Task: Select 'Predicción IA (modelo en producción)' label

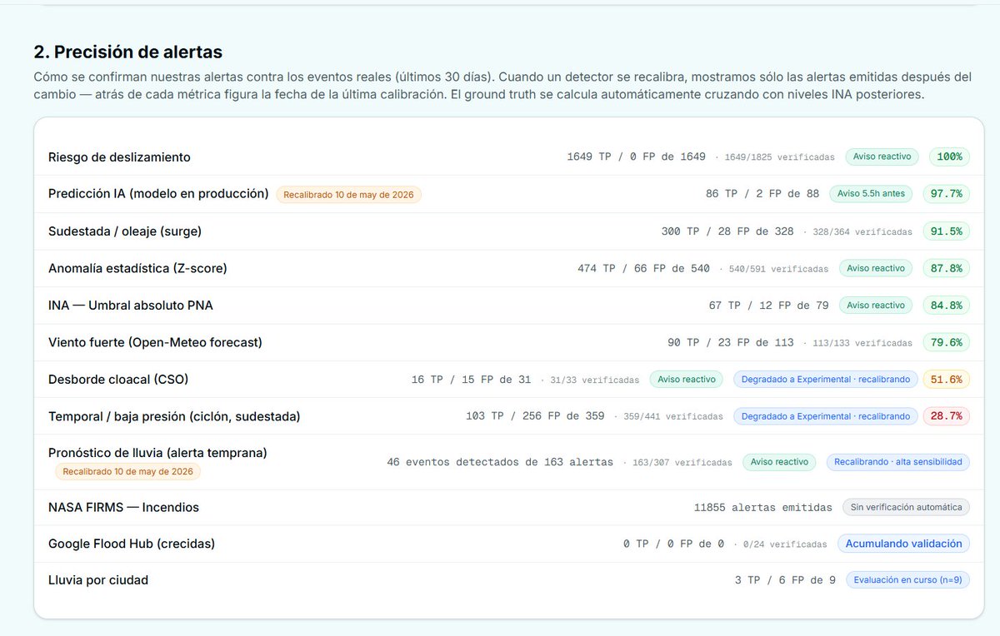Action: pos(158,193)
